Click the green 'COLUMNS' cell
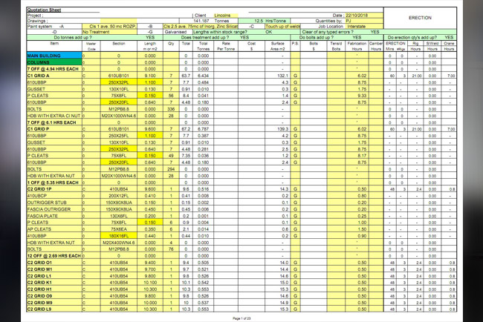 (x=54, y=62)
